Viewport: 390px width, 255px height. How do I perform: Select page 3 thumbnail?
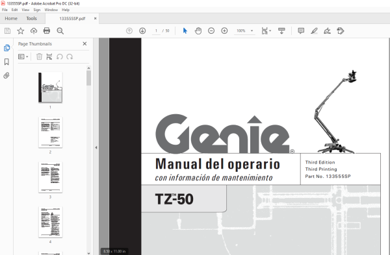click(x=50, y=177)
